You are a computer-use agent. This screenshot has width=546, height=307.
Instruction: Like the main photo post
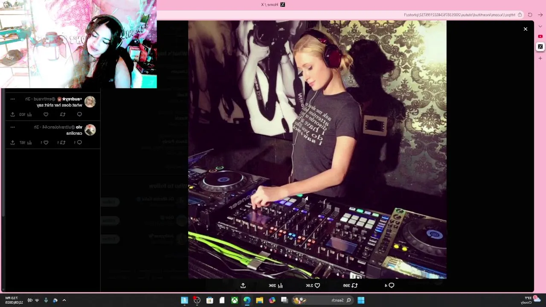[x=314, y=285]
